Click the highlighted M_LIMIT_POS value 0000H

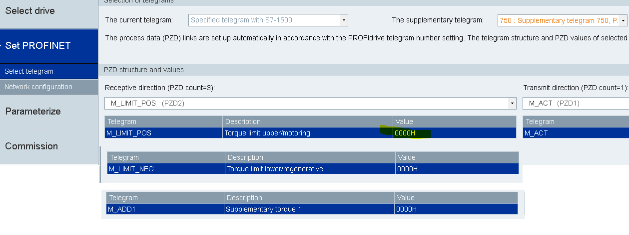(405, 133)
